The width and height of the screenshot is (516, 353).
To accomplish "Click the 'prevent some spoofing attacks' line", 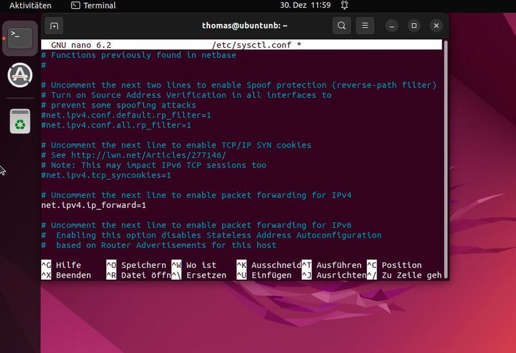I will pyautogui.click(x=119, y=105).
